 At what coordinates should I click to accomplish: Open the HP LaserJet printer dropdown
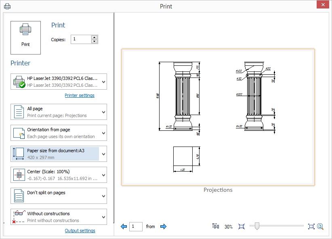click(59, 82)
